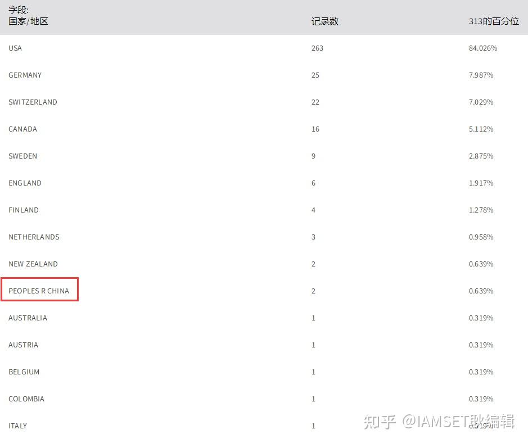
Task: Click the 84.026% percentage value
Action: [x=483, y=48]
